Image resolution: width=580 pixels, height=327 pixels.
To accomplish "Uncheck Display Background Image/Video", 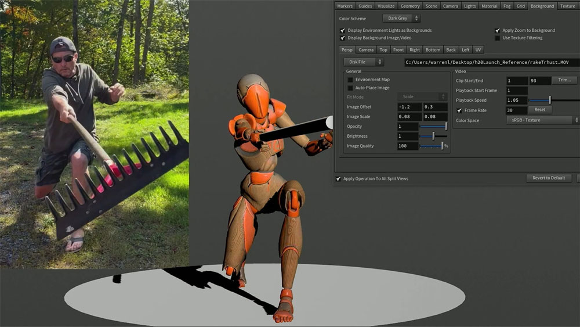I will point(342,38).
